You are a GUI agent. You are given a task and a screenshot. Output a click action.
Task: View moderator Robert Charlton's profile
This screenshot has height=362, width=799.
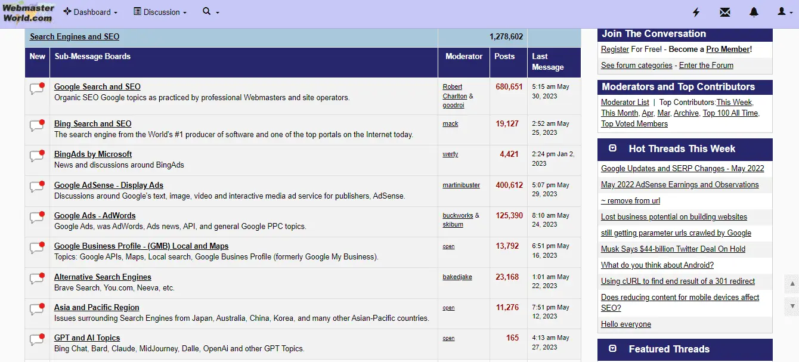[455, 91]
